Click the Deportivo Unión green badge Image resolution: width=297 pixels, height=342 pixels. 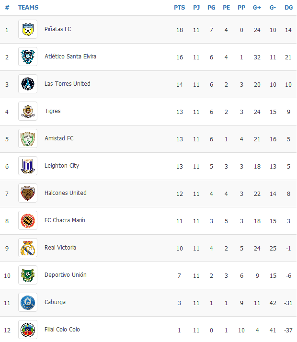[x=28, y=275]
